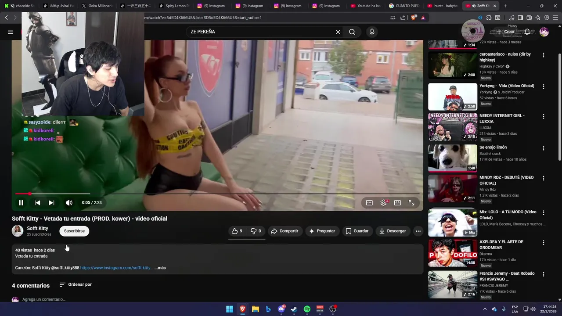Image resolution: width=562 pixels, height=316 pixels.
Task: Toggle subtitles in the video player
Action: [369, 203]
